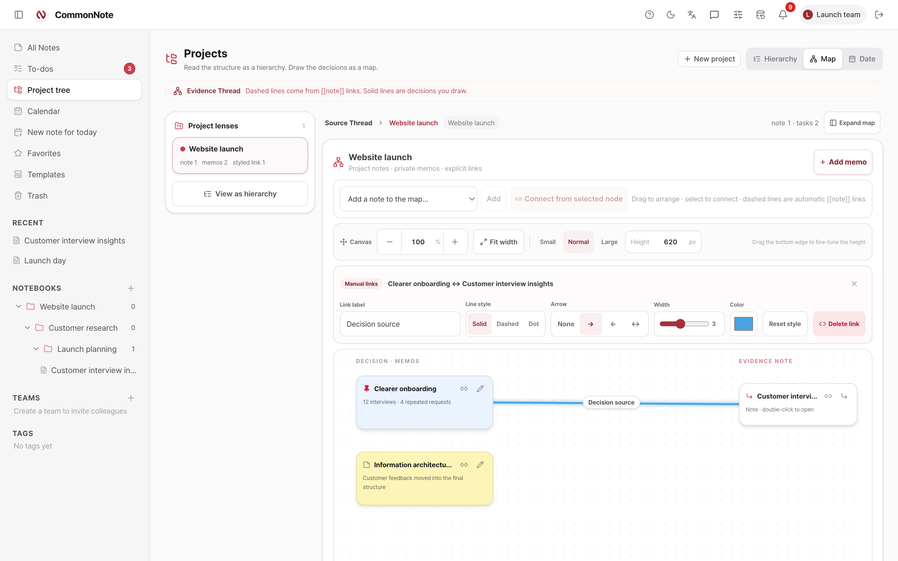
Task: Click link icon on Information architecture card
Action: [x=464, y=465]
